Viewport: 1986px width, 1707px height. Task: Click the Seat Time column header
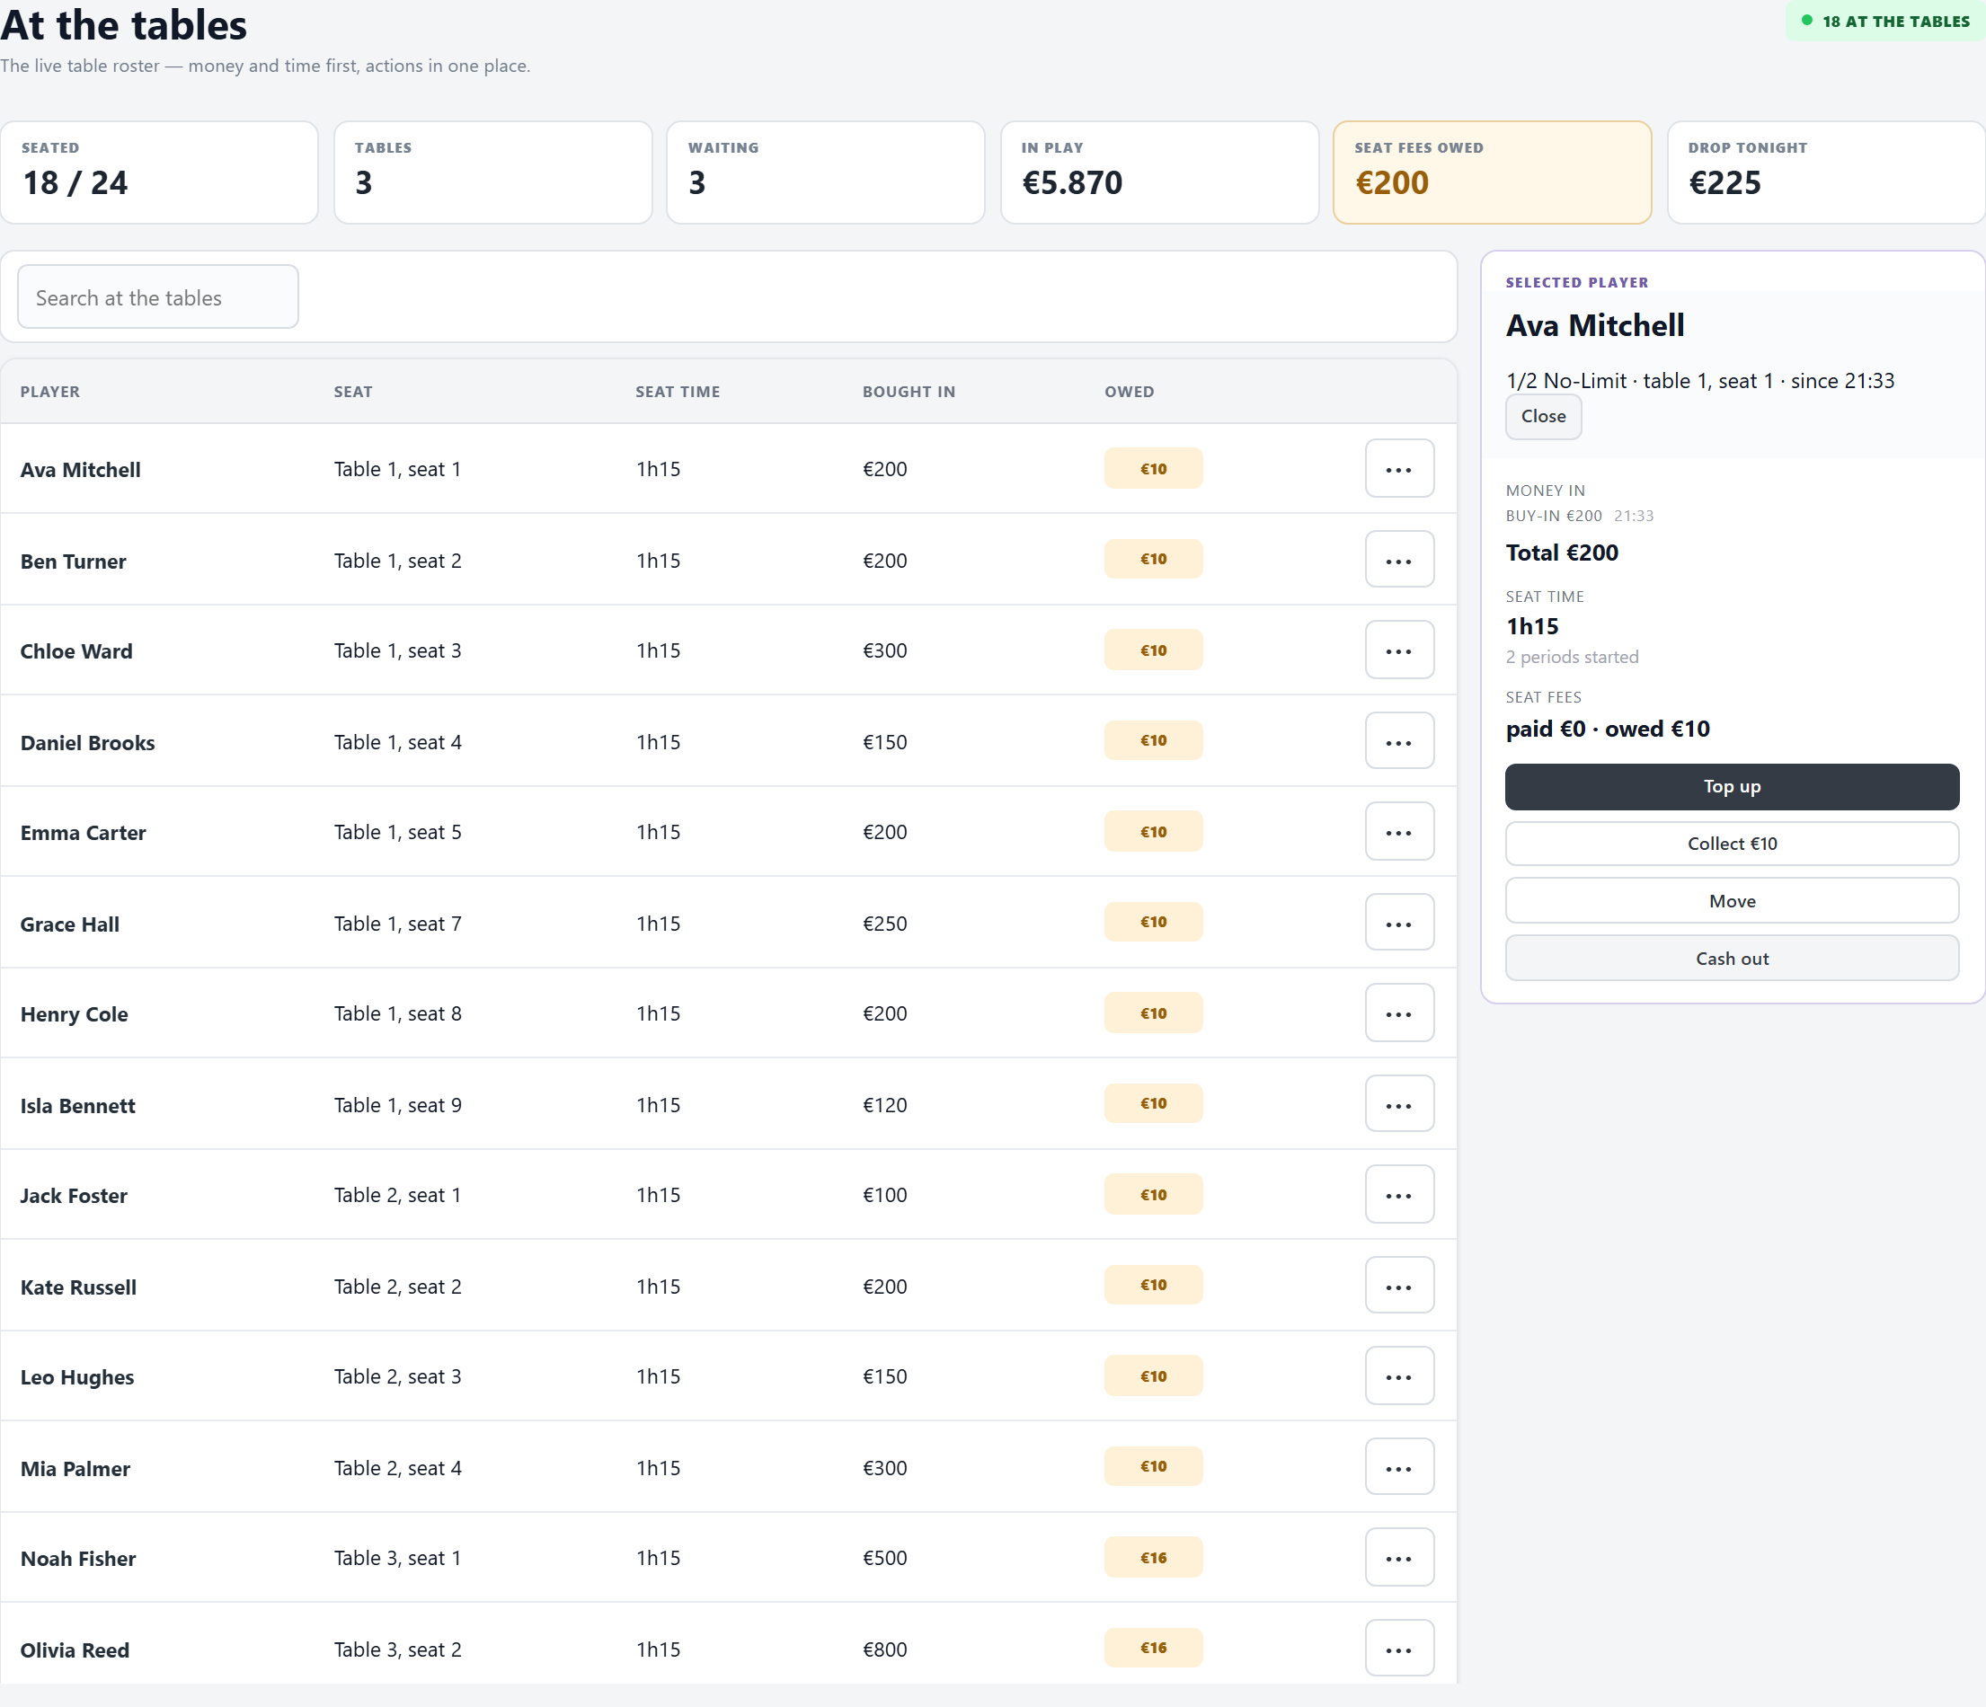678,392
